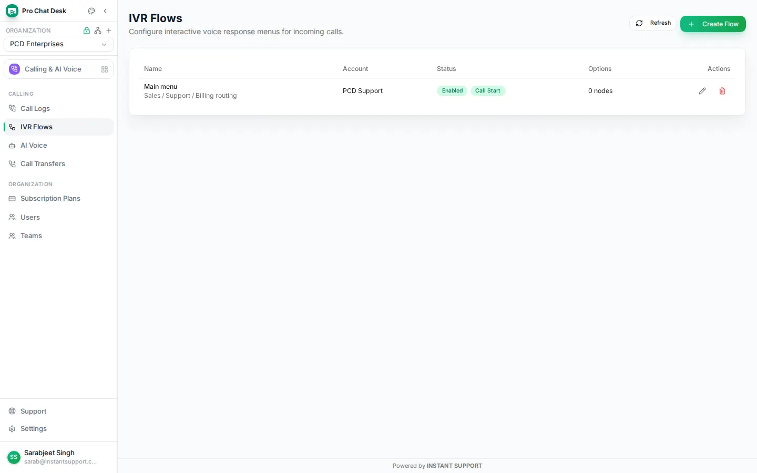The image size is (757, 473).
Task: Click the Options column header
Action: click(x=600, y=69)
